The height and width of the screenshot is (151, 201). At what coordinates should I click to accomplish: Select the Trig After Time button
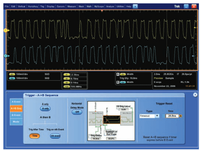coord(34,136)
